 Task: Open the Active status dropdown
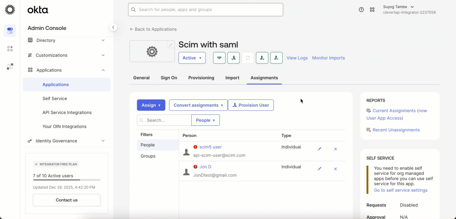(192, 58)
